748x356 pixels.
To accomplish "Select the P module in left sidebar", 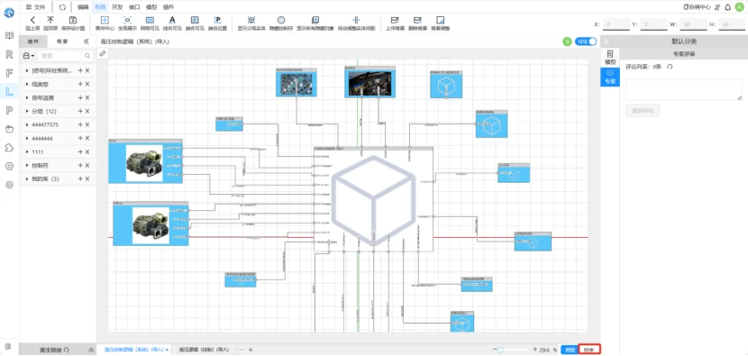I will pyautogui.click(x=9, y=110).
